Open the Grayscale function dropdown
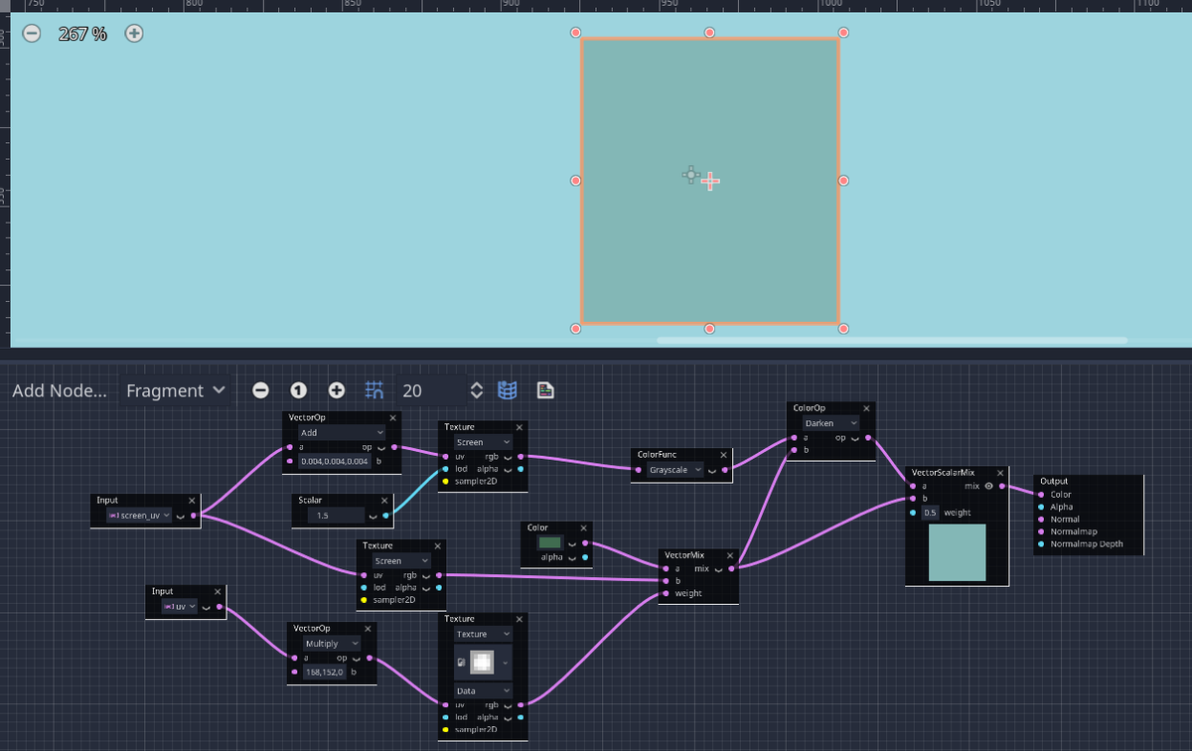 click(674, 469)
